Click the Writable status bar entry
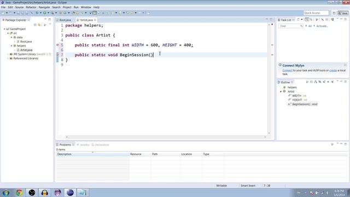Image resolution: width=350 pixels, height=197 pixels. 221,186
